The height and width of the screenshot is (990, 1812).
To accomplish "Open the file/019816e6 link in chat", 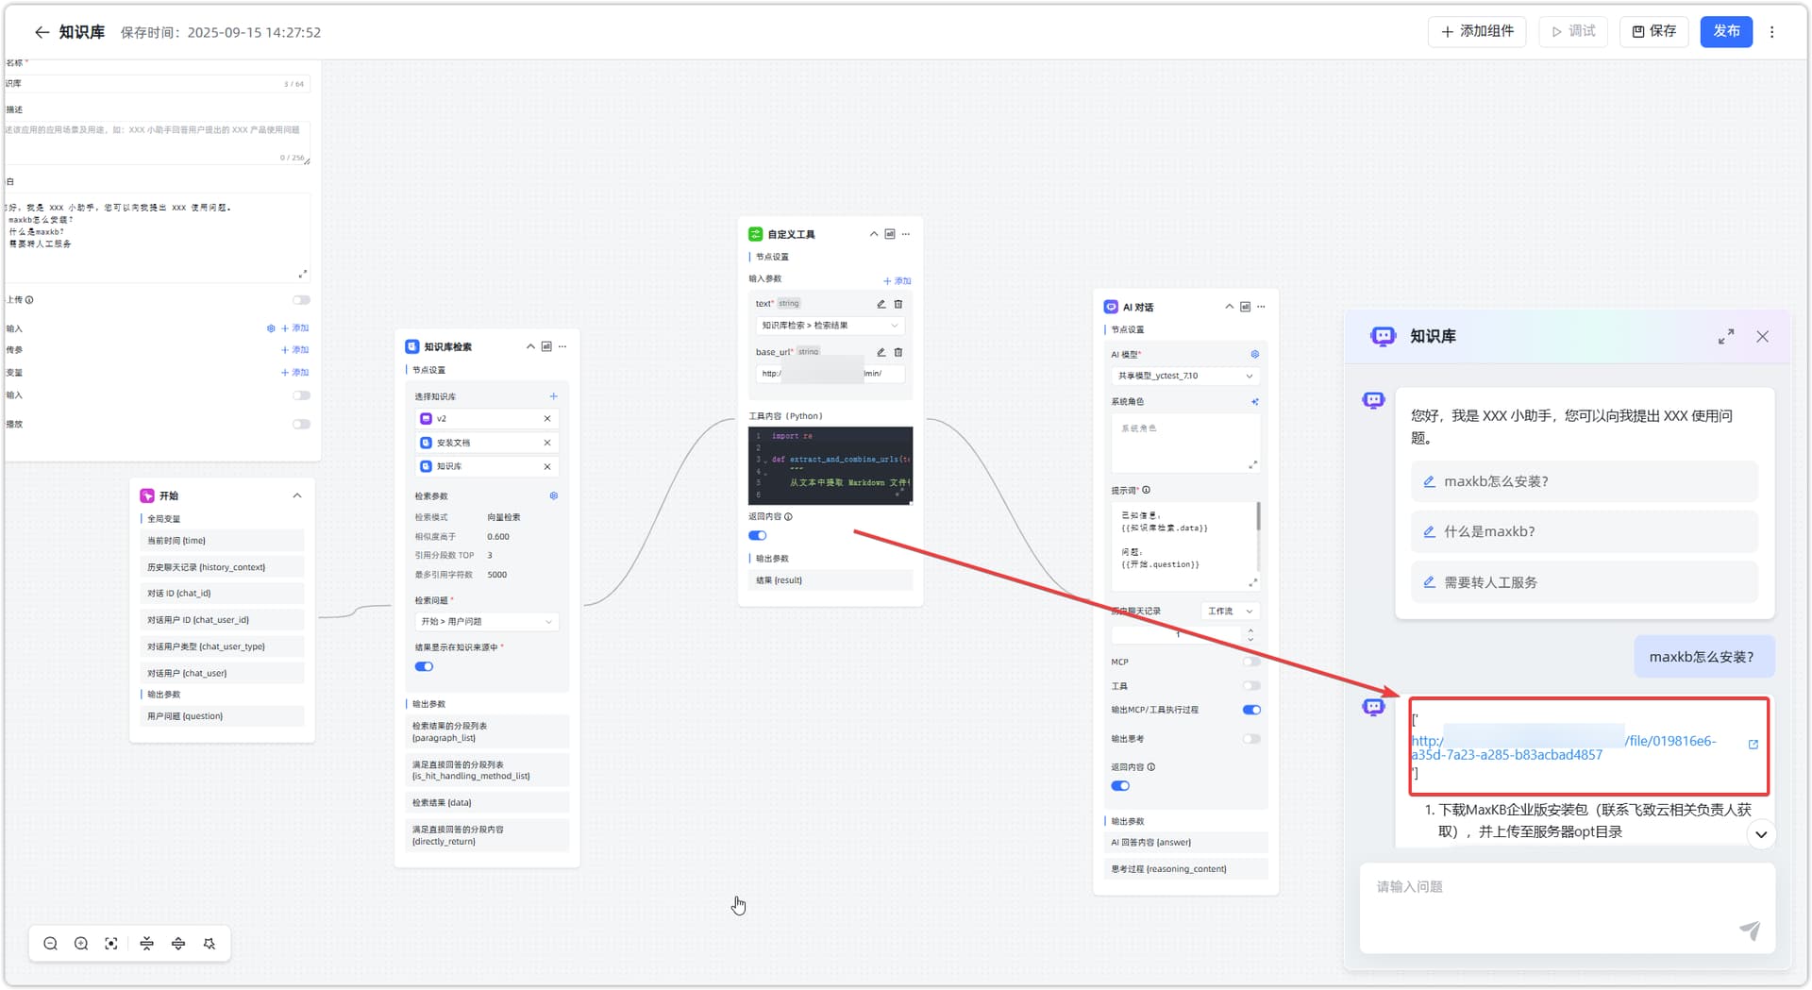I will pyautogui.click(x=1564, y=747).
